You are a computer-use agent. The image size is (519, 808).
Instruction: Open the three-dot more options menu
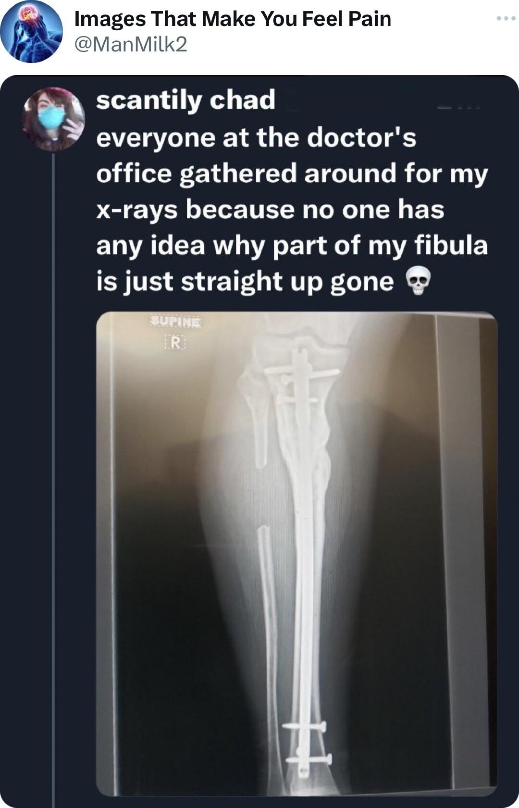tap(506, 19)
